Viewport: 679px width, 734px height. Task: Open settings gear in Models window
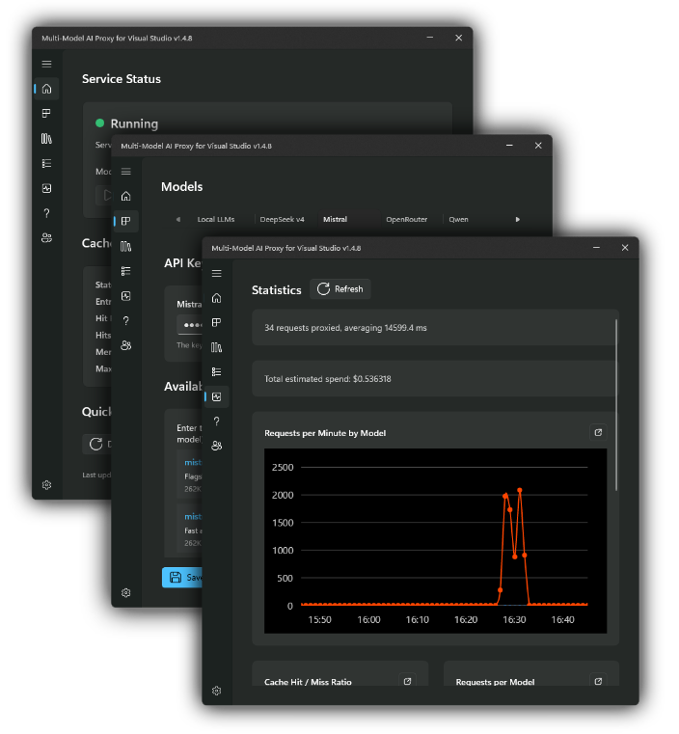pos(126,592)
